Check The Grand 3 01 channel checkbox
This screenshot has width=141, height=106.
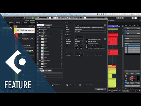pos(38,37)
